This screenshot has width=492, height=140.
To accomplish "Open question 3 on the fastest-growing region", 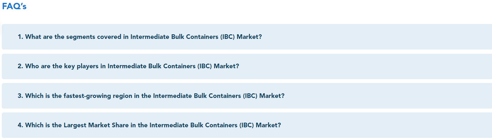I will tap(247, 96).
